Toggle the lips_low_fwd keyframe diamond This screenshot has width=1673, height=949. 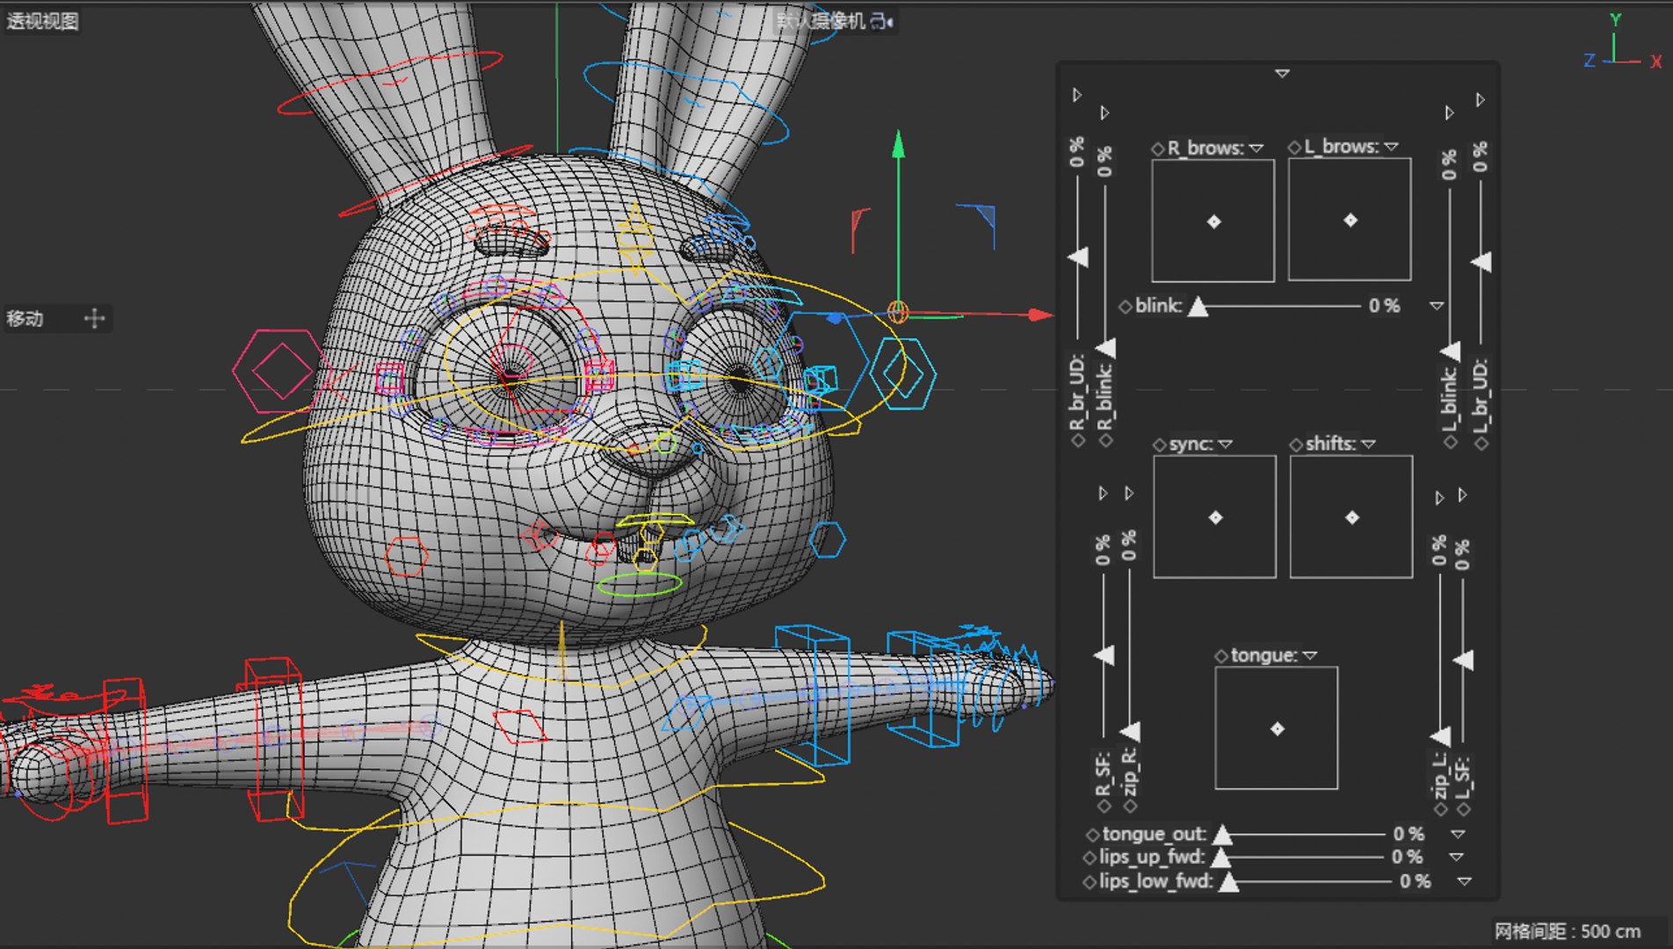tap(1090, 881)
